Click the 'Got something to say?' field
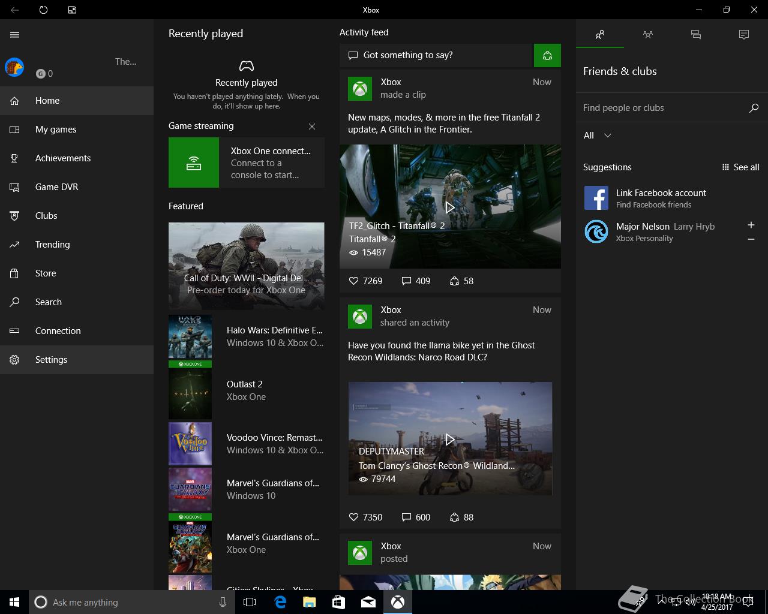 click(437, 55)
